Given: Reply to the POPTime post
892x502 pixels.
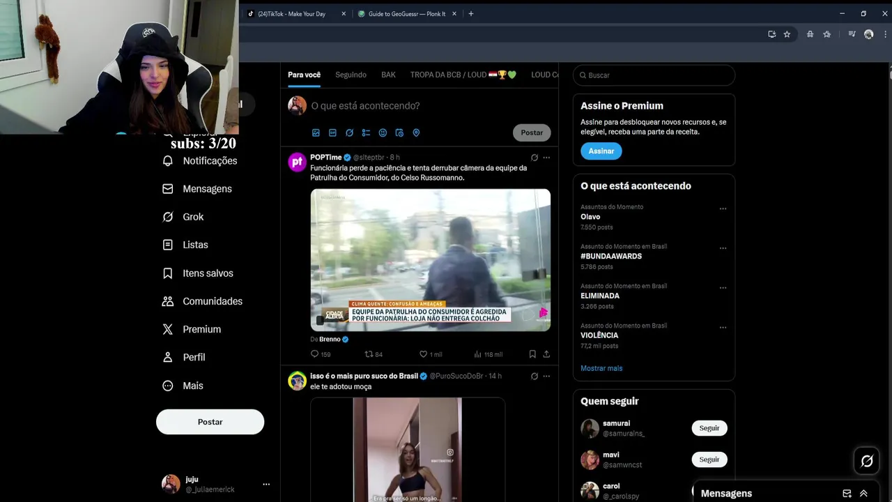Looking at the screenshot, I should [x=321, y=354].
